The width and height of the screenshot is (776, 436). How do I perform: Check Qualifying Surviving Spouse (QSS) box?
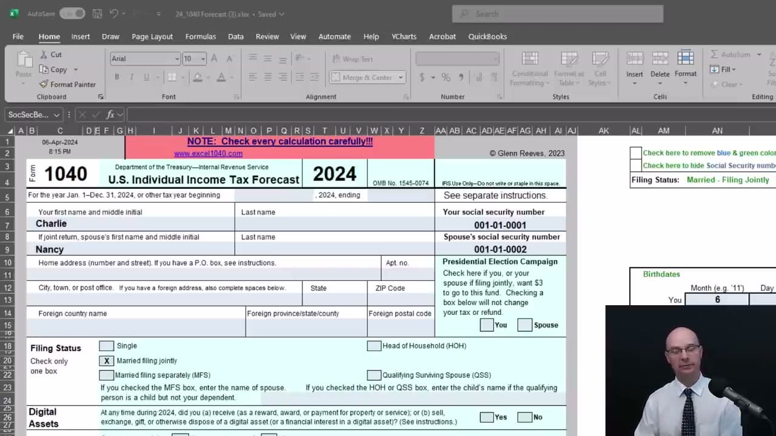374,375
